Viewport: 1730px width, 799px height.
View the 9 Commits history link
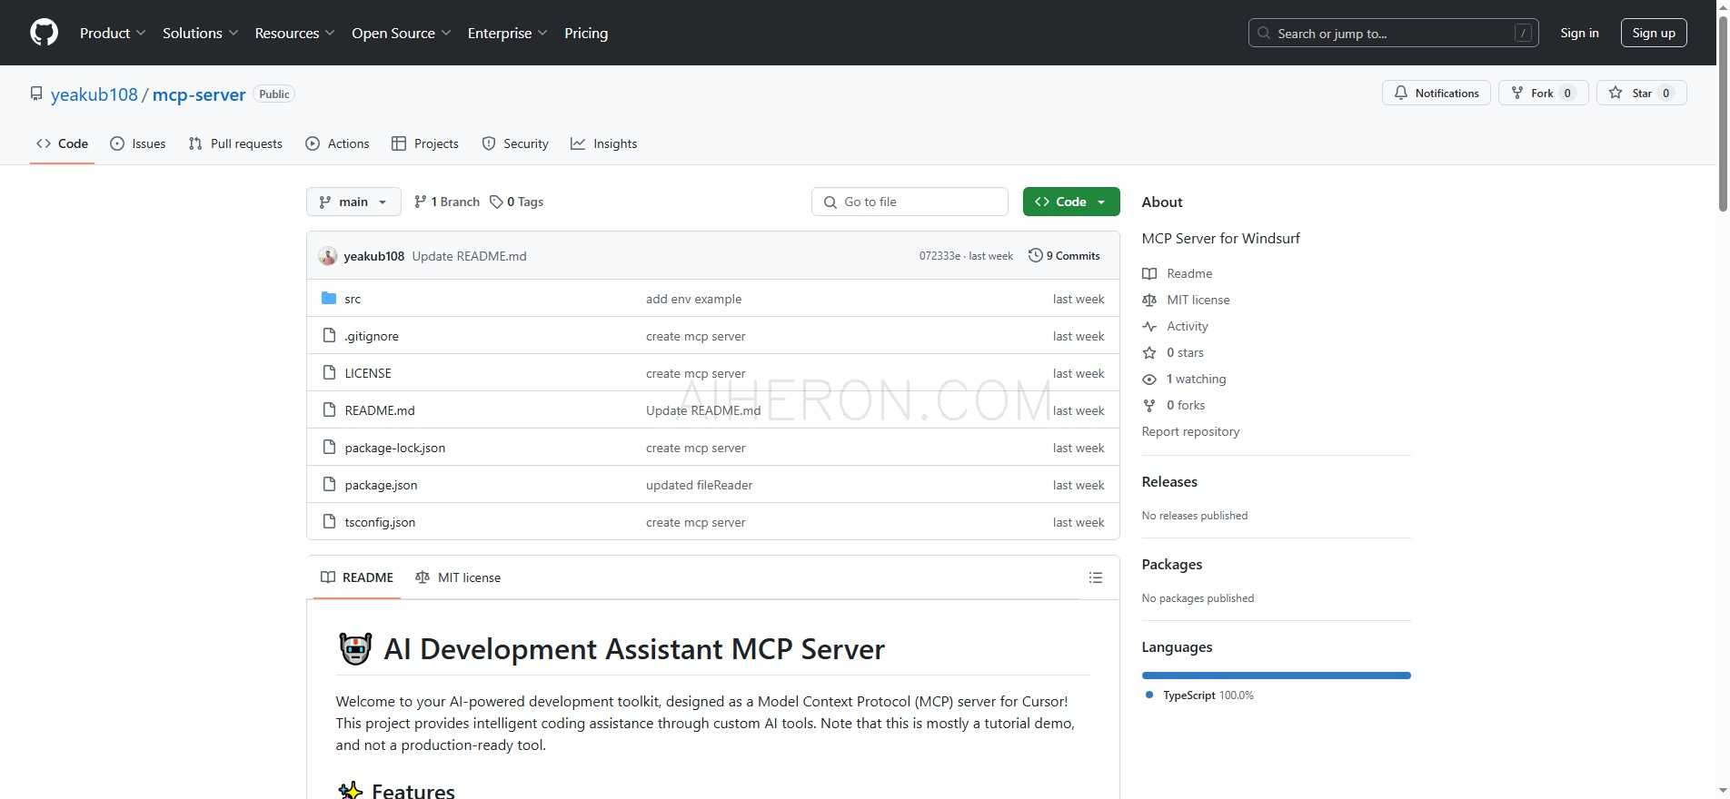coord(1064,256)
